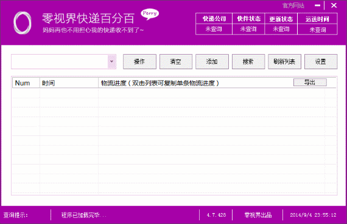Click the 查询提示 status label
Image resolution: width=347 pixels, height=224 pixels.
15,215
